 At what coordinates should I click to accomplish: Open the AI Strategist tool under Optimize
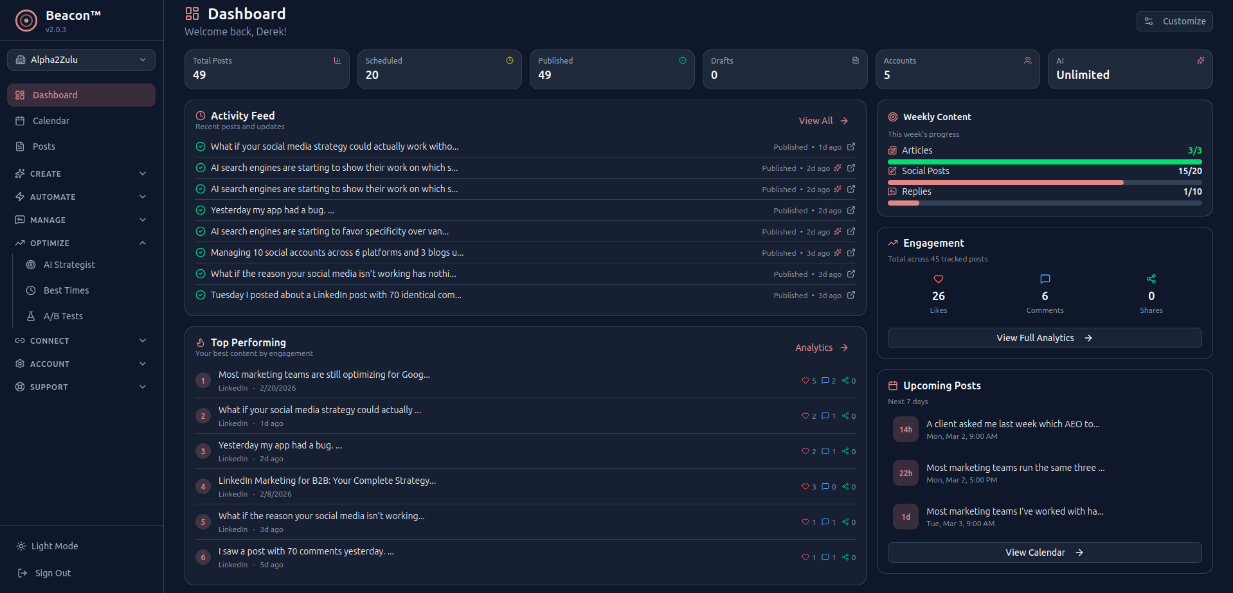pos(69,265)
